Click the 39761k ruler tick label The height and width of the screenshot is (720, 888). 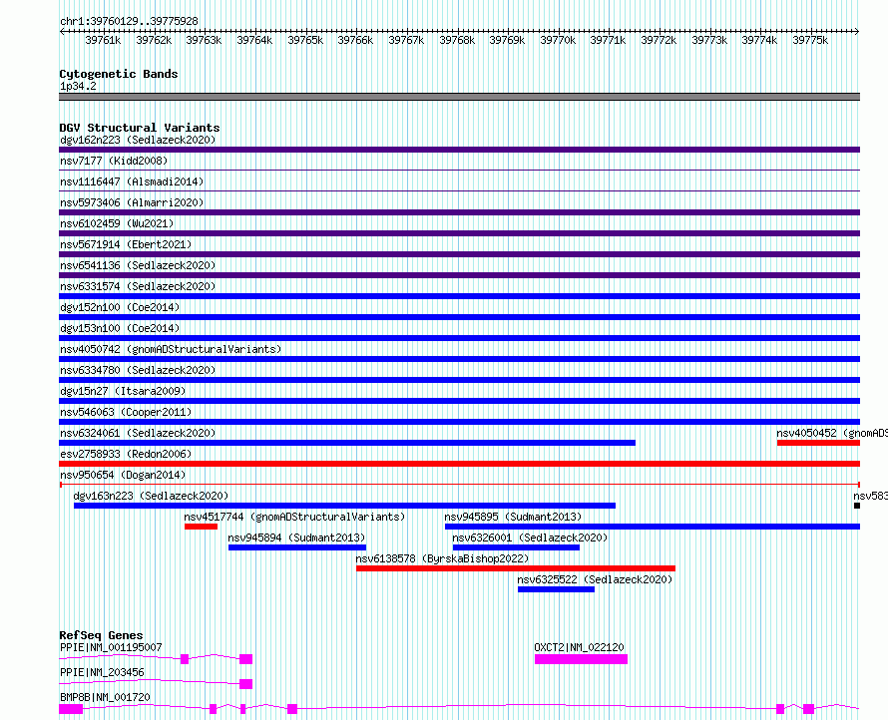click(x=103, y=40)
